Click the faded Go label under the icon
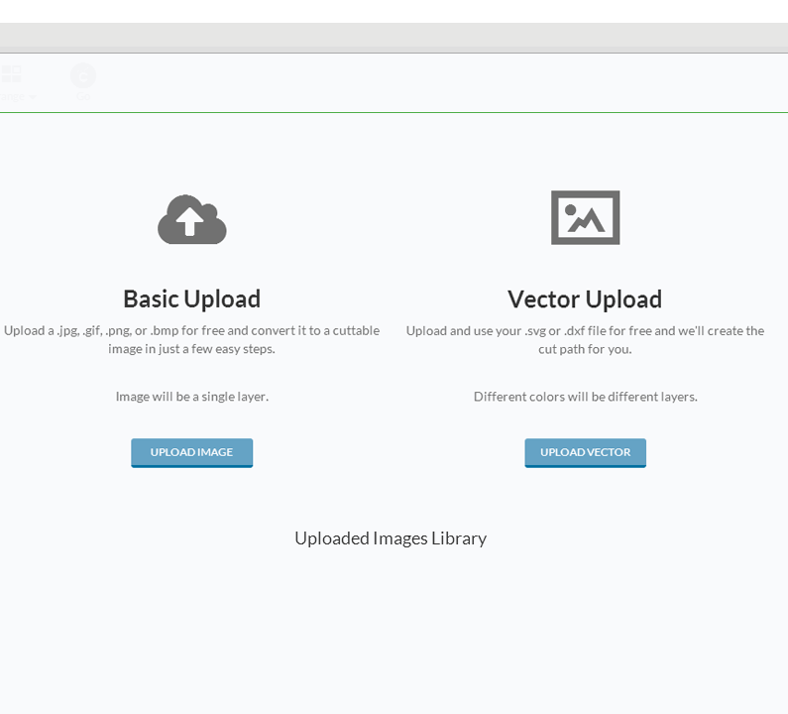The image size is (788, 714). (83, 97)
